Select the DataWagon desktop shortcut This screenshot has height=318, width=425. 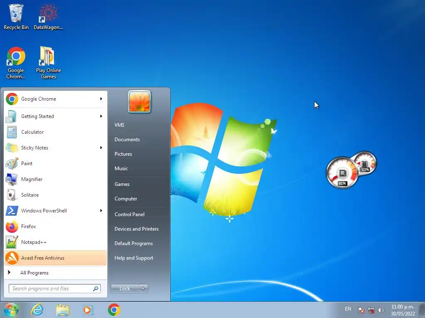pos(48,17)
